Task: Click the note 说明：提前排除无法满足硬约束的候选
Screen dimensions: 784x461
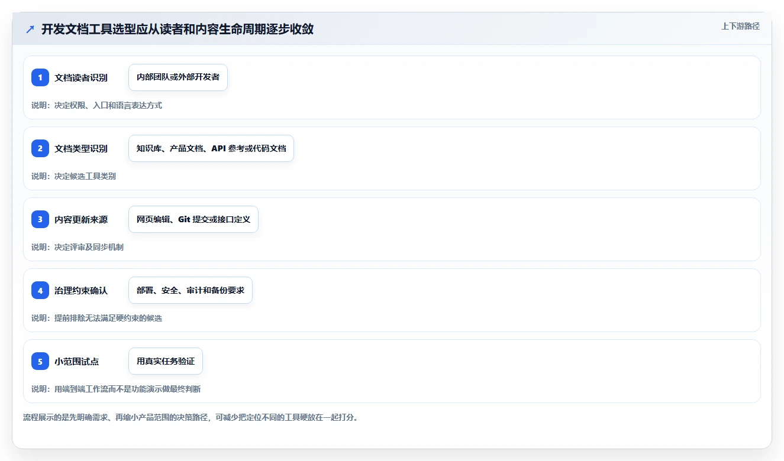Action: [96, 318]
